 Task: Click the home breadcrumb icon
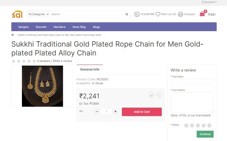pyautogui.click(x=12, y=35)
